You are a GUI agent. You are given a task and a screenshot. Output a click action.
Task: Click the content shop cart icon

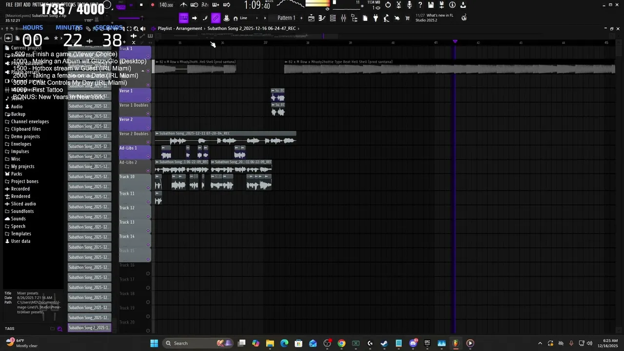click(408, 18)
